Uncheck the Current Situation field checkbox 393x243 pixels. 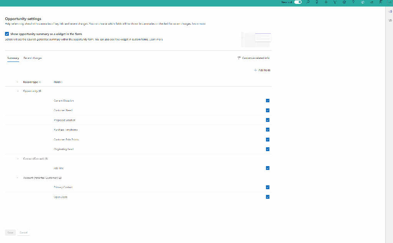coord(268,101)
